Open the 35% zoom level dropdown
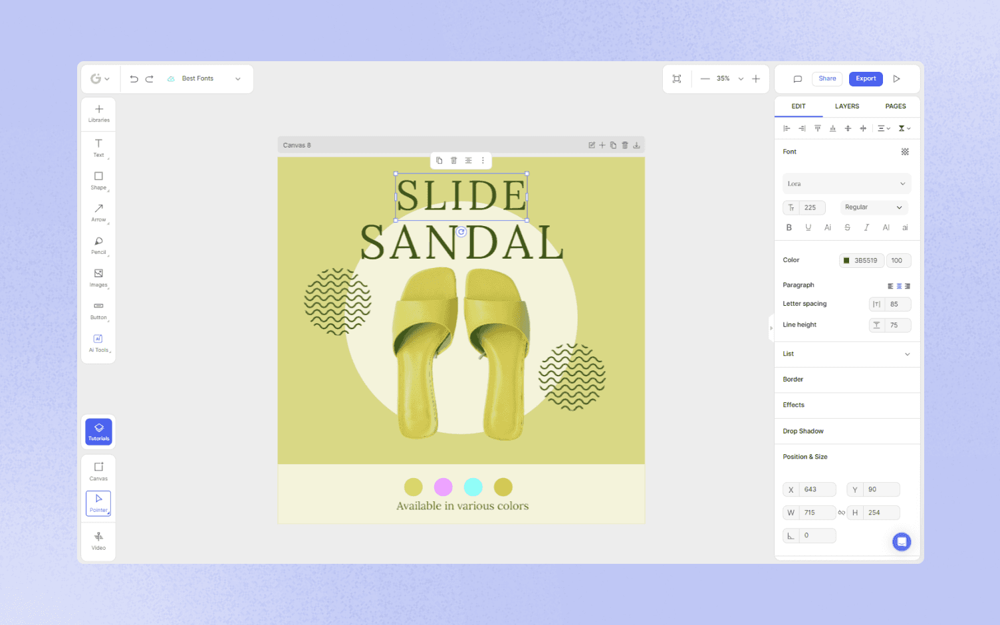Viewport: 1000px width, 625px height. pos(741,78)
